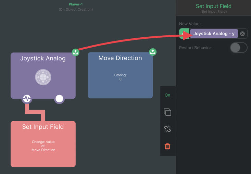Viewport: 251px width, 174px height.
Task: Click the Move Direction green output icon
Action: pyautogui.click(x=153, y=52)
